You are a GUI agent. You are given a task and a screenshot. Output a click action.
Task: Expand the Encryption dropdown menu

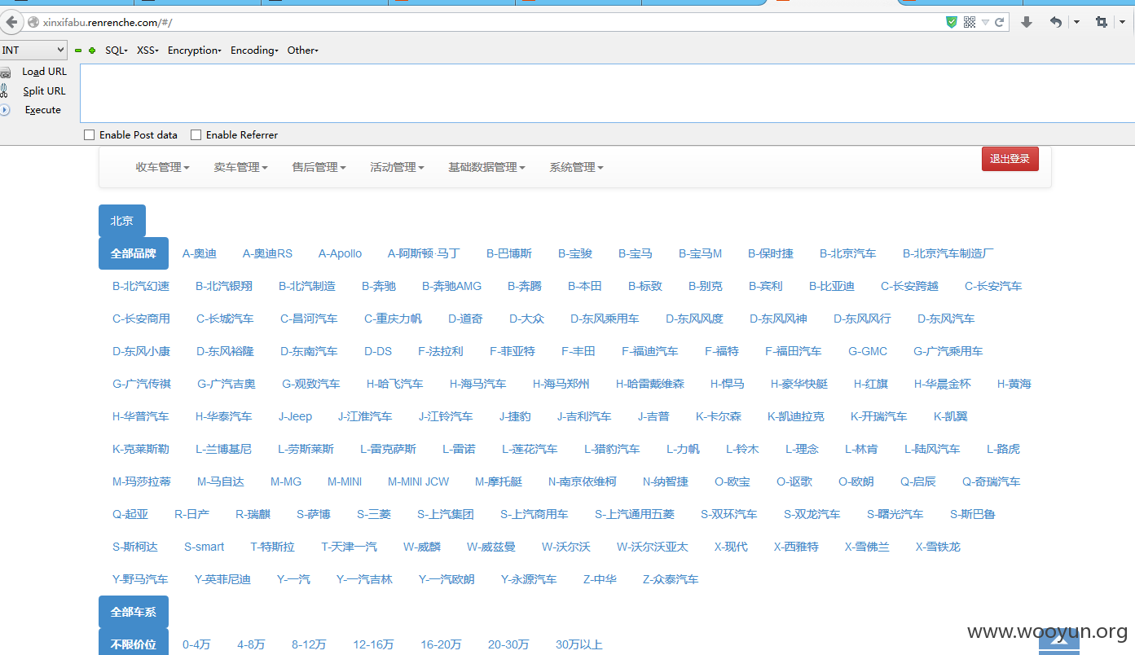click(195, 51)
